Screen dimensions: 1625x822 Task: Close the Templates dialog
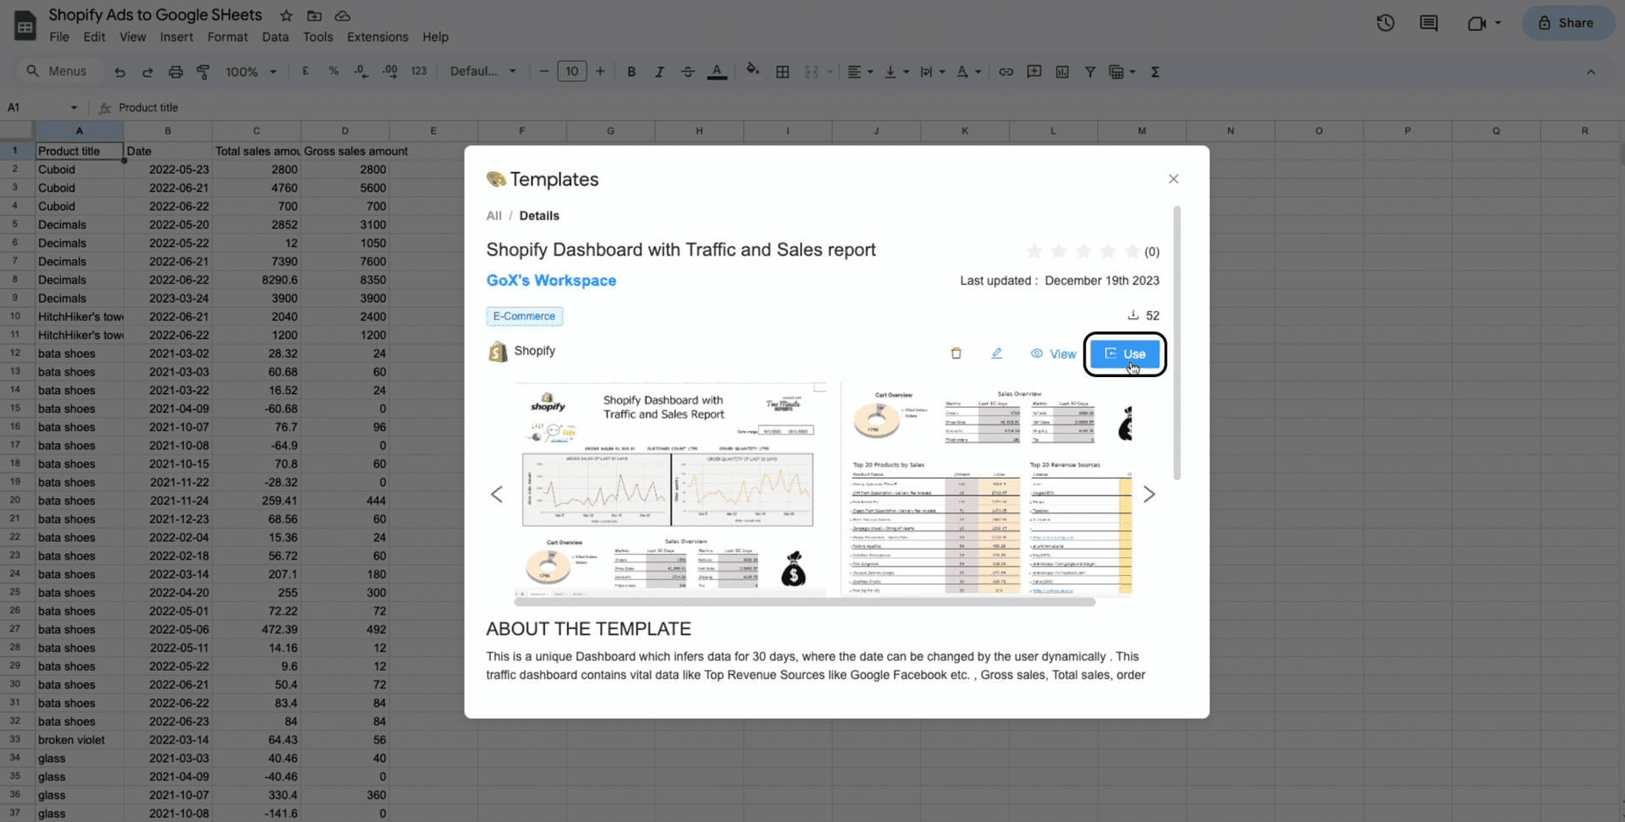(x=1173, y=178)
